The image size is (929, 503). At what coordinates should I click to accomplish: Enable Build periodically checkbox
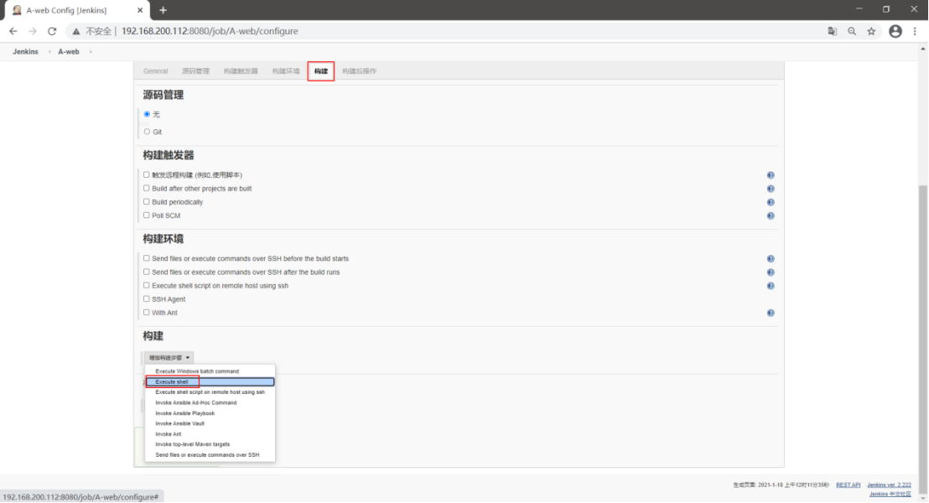pyautogui.click(x=147, y=202)
